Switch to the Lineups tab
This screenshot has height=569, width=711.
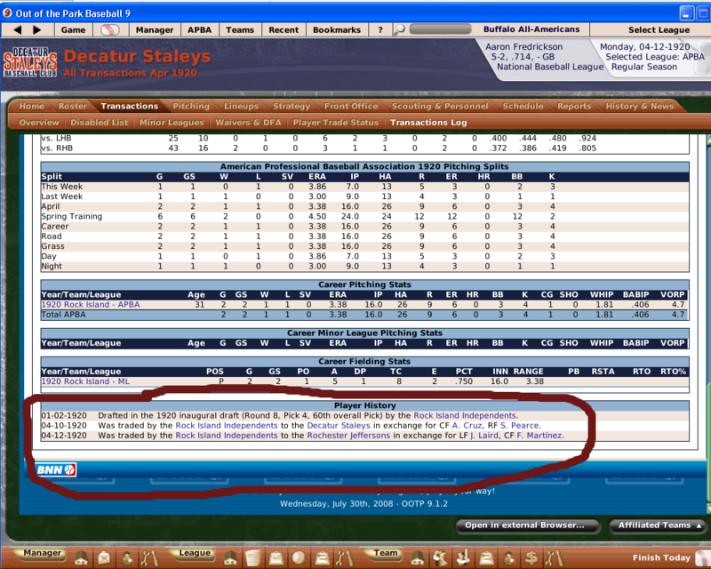point(241,106)
